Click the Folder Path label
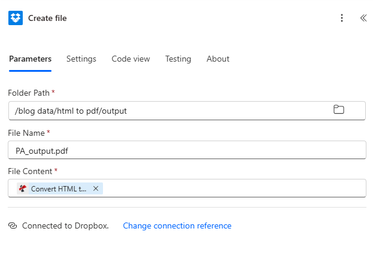 pyautogui.click(x=29, y=93)
